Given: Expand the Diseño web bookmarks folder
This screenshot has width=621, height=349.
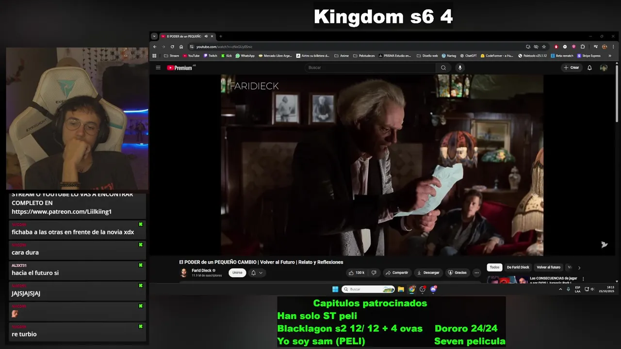Looking at the screenshot, I should (427, 56).
